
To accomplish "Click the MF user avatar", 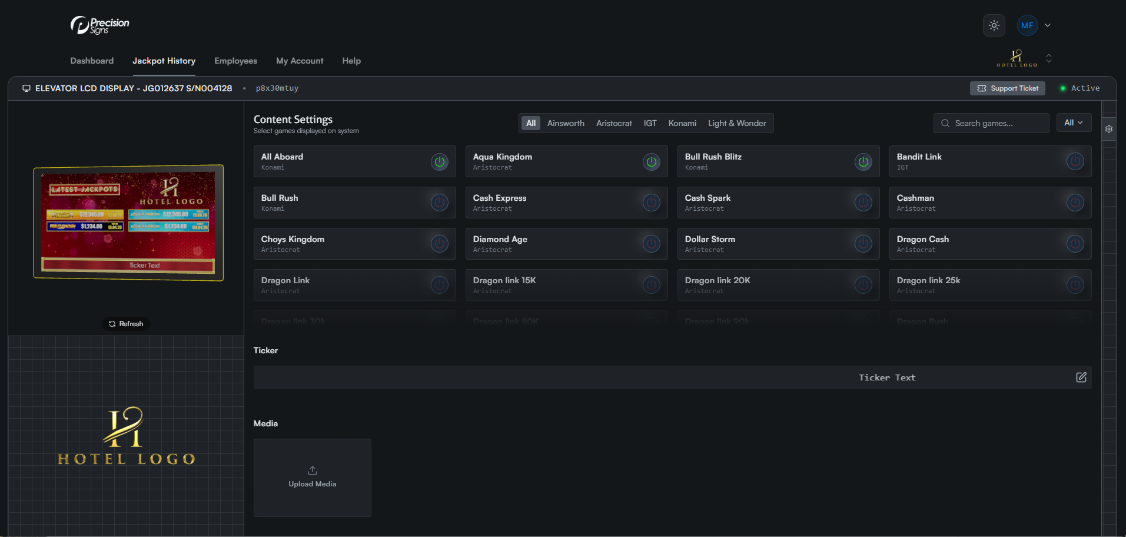I will pyautogui.click(x=1027, y=25).
